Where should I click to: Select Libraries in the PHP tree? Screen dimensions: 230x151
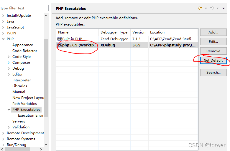point(20,86)
